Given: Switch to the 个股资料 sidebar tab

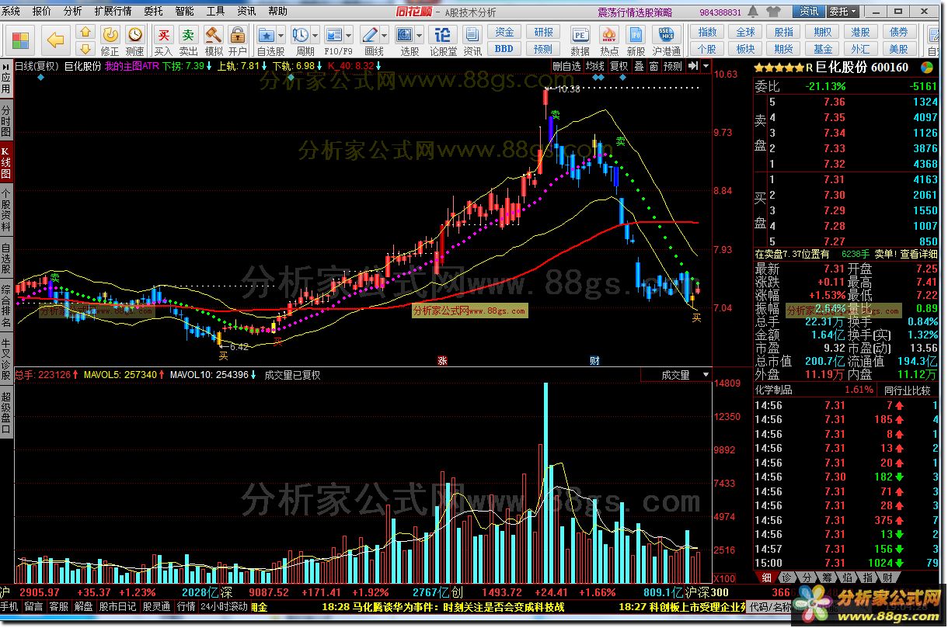Looking at the screenshot, I should (x=6, y=210).
